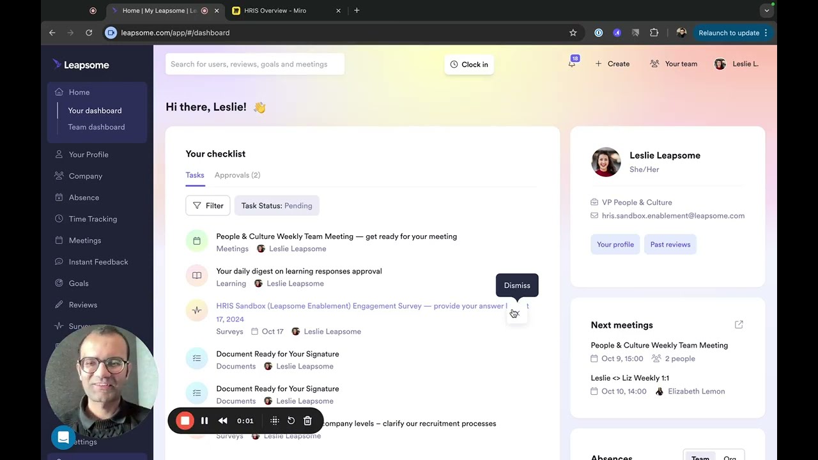Viewport: 818px width, 460px height.
Task: Rewind the recording
Action: click(x=222, y=420)
